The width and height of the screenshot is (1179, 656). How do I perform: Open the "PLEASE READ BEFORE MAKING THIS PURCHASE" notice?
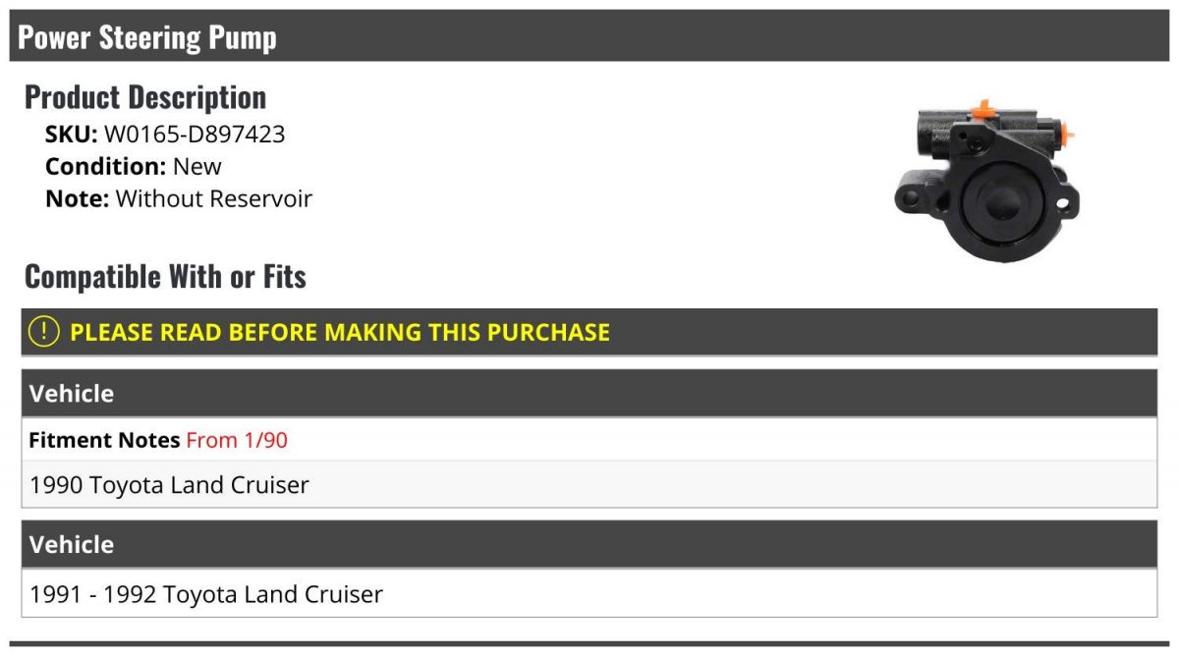340,332
